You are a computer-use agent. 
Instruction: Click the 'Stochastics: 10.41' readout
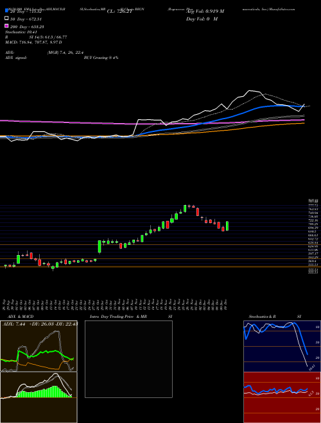(21, 32)
